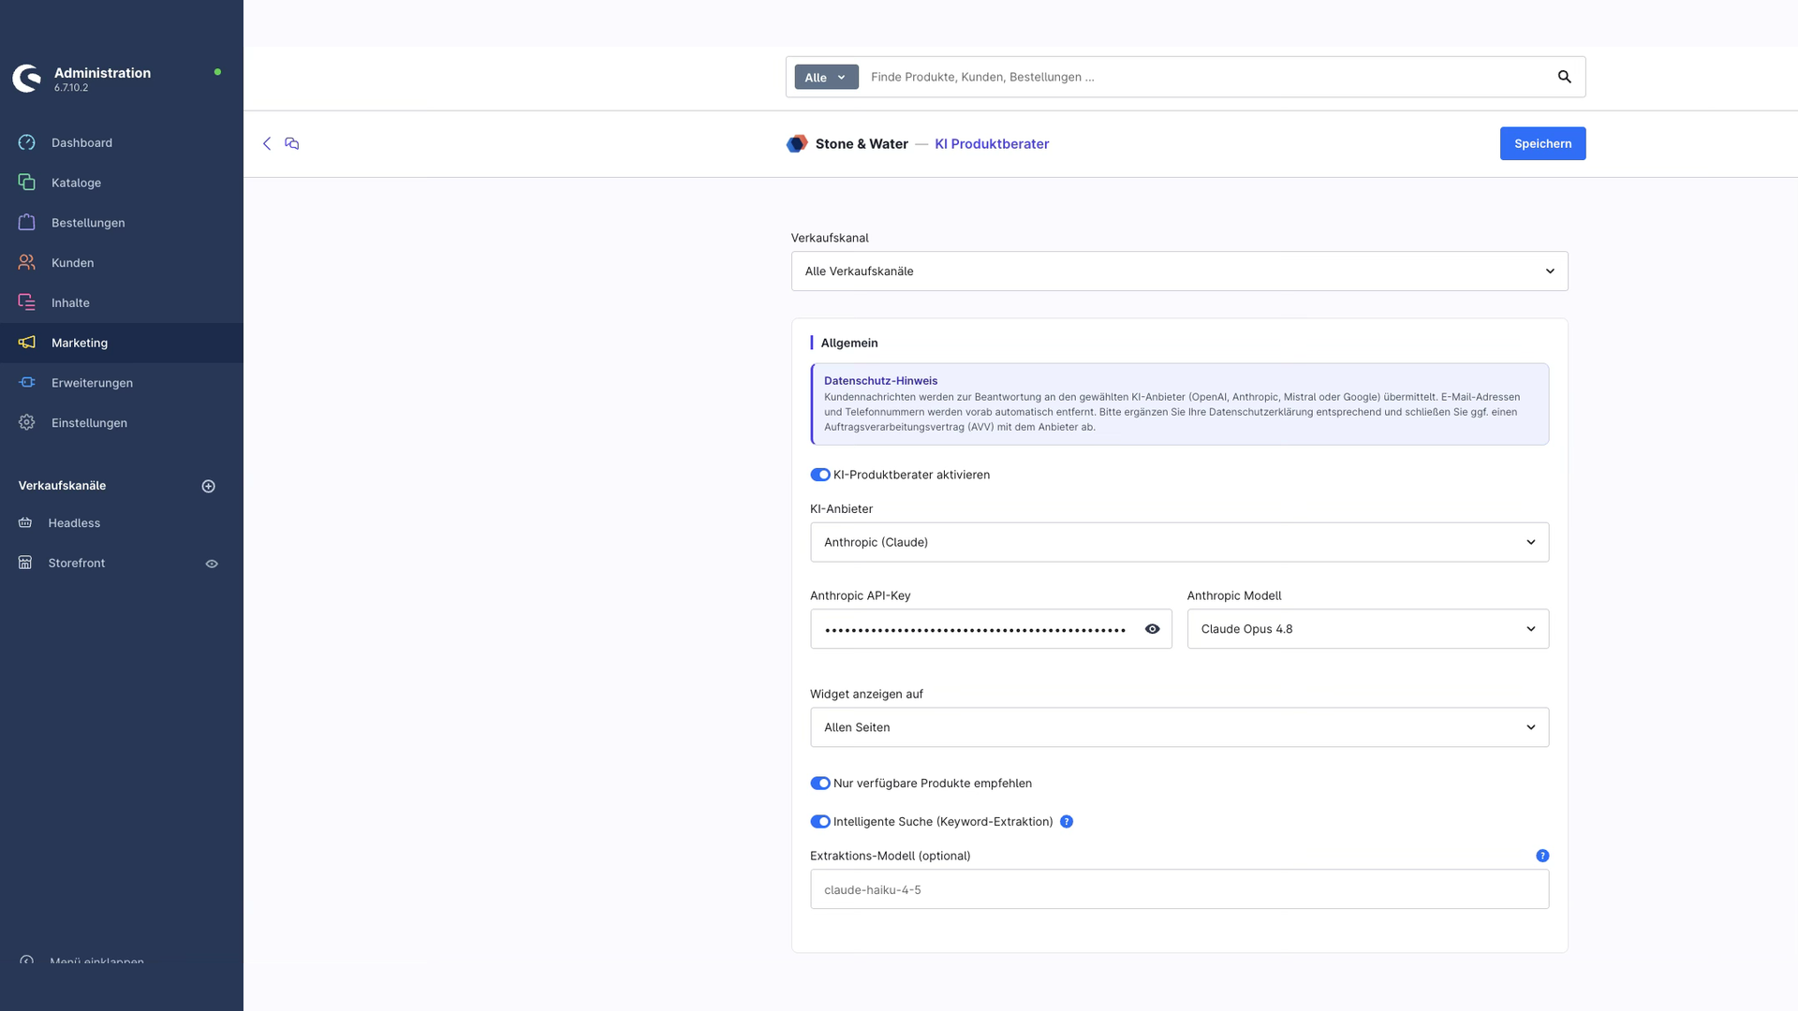1798x1011 pixels.
Task: Click the Storefront shop icon
Action: coord(25,563)
